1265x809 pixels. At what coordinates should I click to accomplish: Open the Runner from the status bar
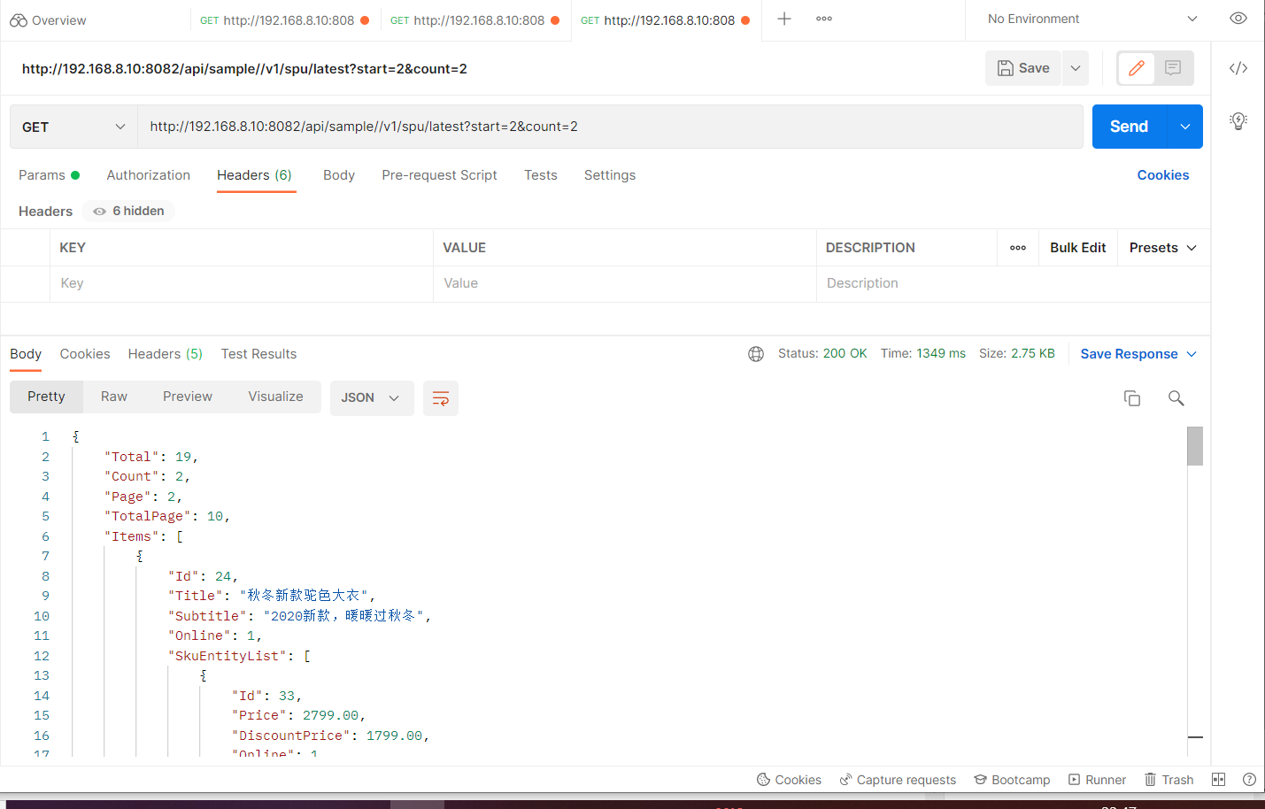(x=1097, y=779)
